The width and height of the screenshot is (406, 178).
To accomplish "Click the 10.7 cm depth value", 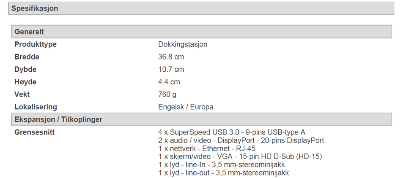I will [x=171, y=69].
